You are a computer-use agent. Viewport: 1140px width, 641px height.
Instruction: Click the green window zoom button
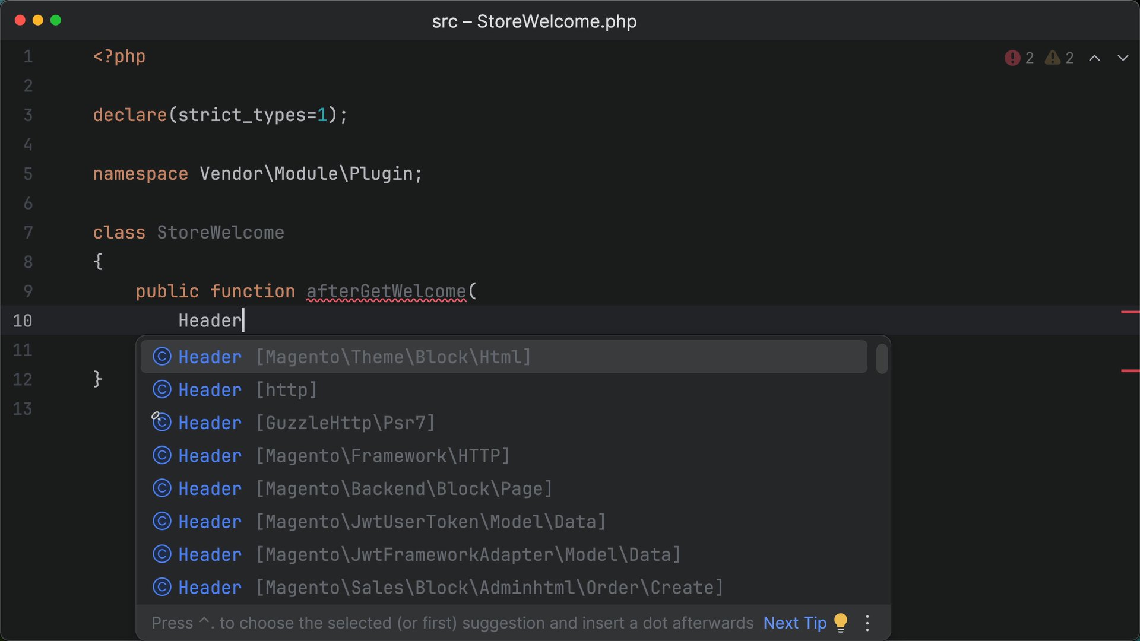pyautogui.click(x=56, y=20)
